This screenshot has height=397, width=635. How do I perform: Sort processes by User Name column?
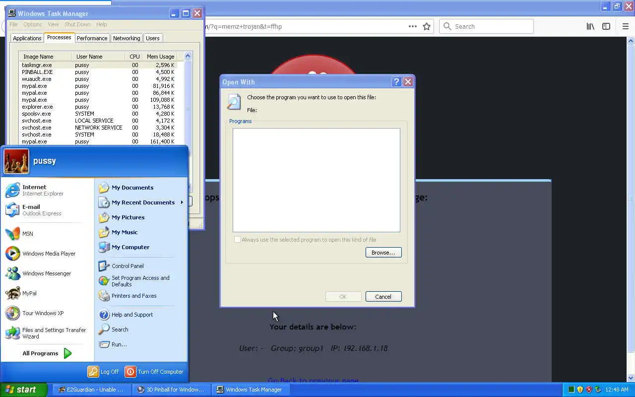click(98, 57)
